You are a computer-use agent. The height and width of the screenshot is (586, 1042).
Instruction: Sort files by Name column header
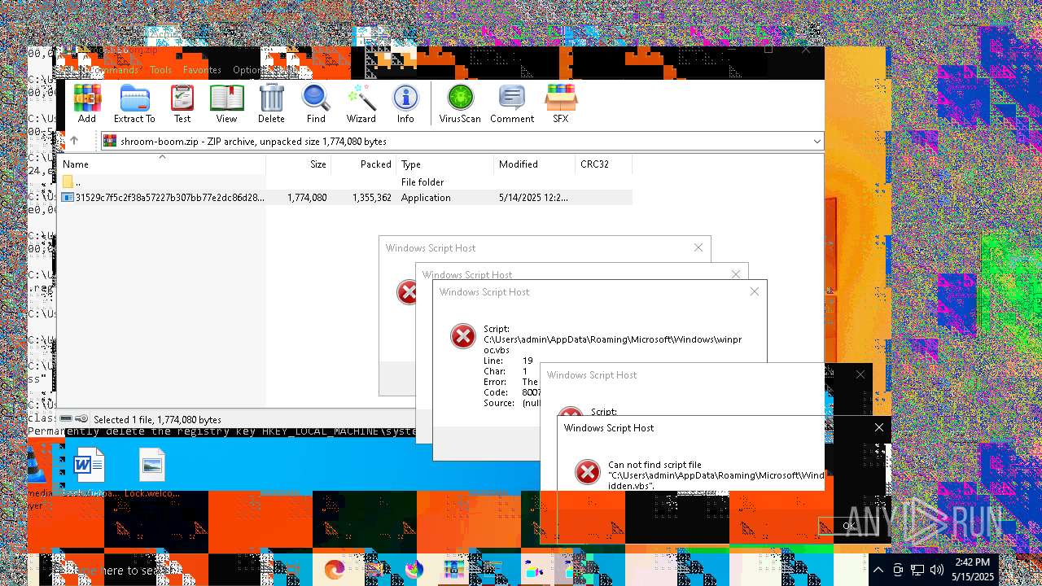click(161, 164)
